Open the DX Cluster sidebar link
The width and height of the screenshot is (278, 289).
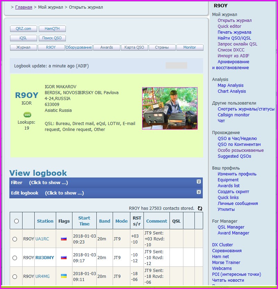click(223, 245)
